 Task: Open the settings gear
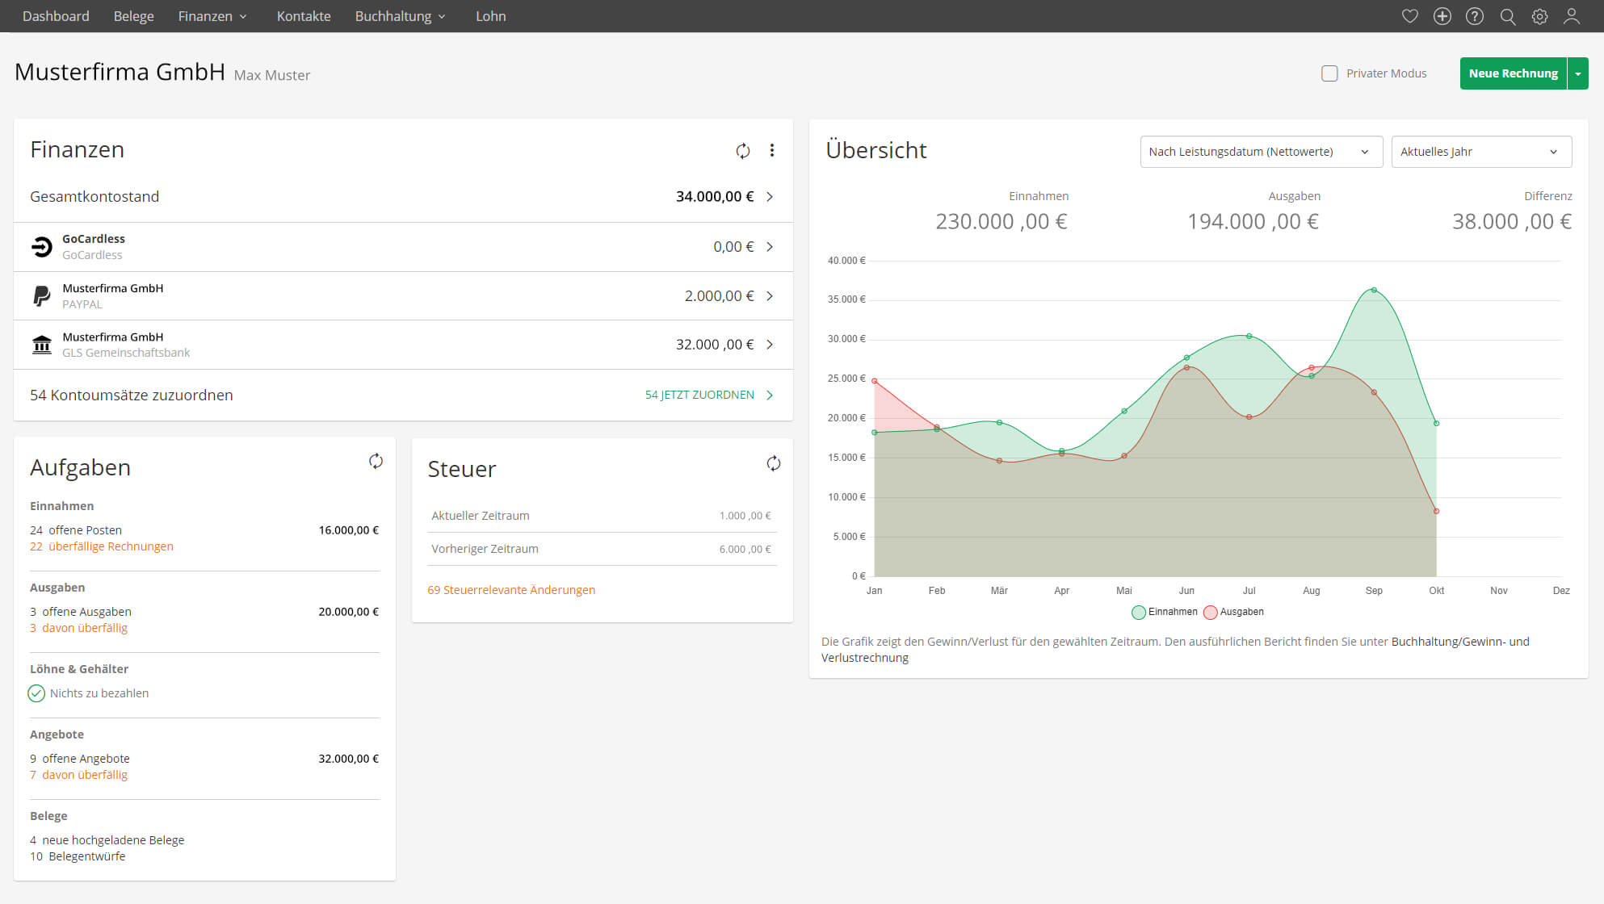(x=1539, y=16)
